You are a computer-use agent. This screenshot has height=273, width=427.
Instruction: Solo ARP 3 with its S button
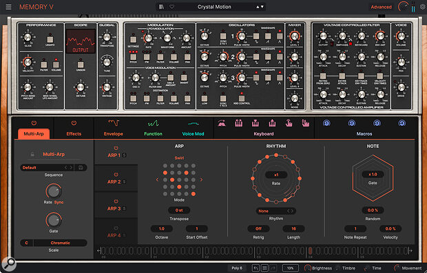tap(124, 208)
